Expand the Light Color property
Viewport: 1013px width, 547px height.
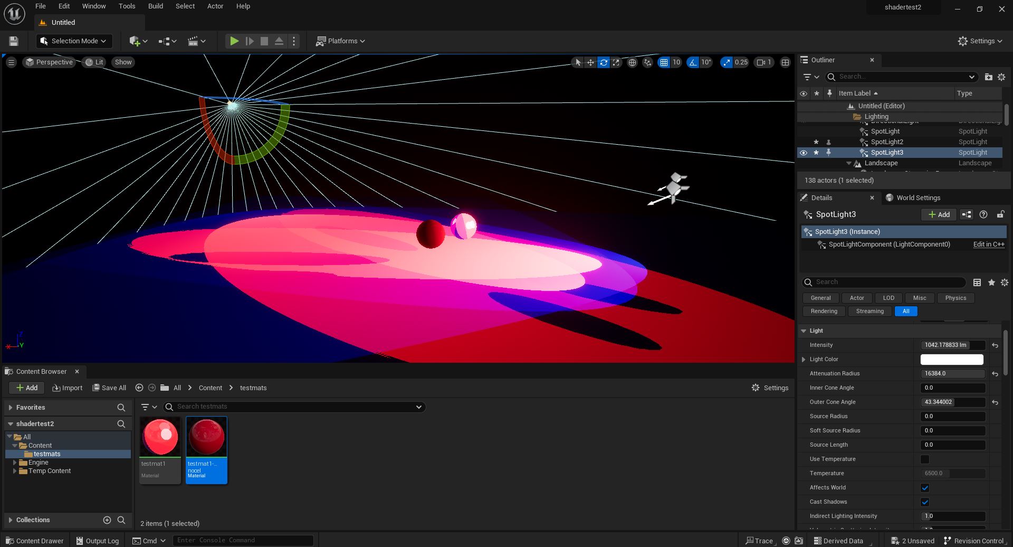click(804, 360)
